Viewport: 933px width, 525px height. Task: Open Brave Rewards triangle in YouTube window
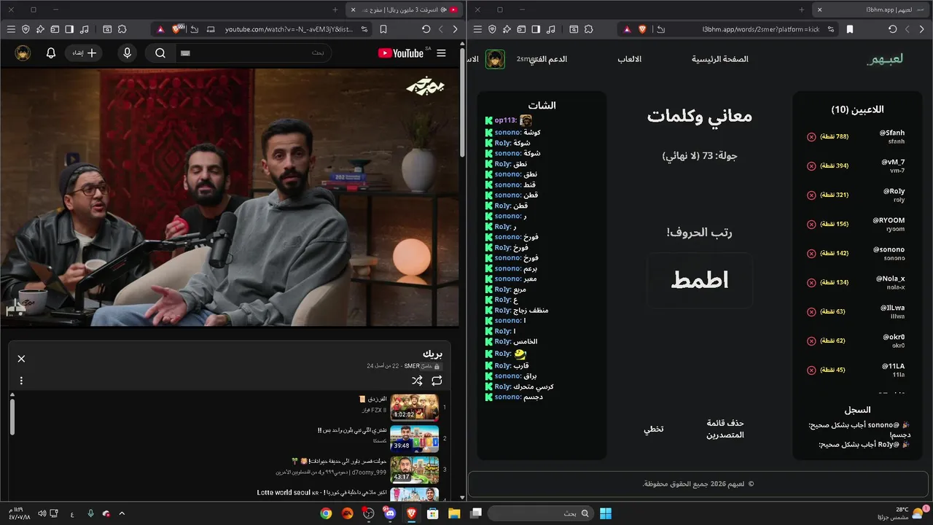(160, 29)
